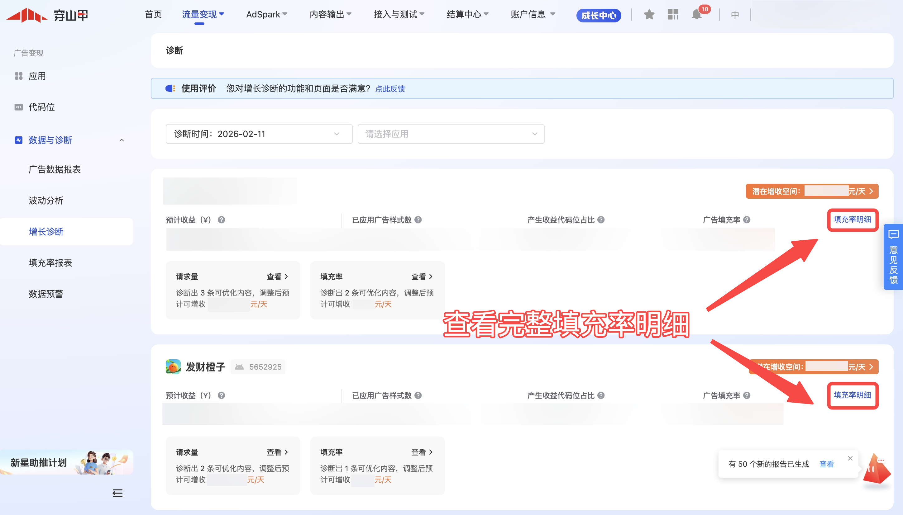This screenshot has height=515, width=903.
Task: Click the star favorites icon
Action: 649,15
